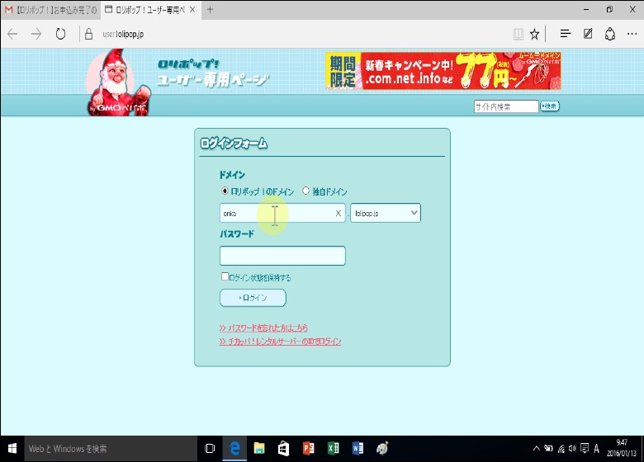Screen dimensions: 644x462
Task: Click the Lolipop gnome mascot logo
Action: (118, 82)
